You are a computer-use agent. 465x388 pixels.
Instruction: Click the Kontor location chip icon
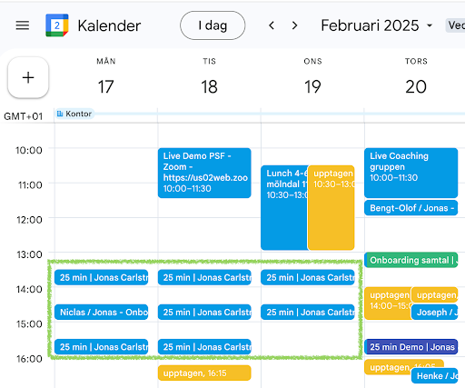(60, 114)
